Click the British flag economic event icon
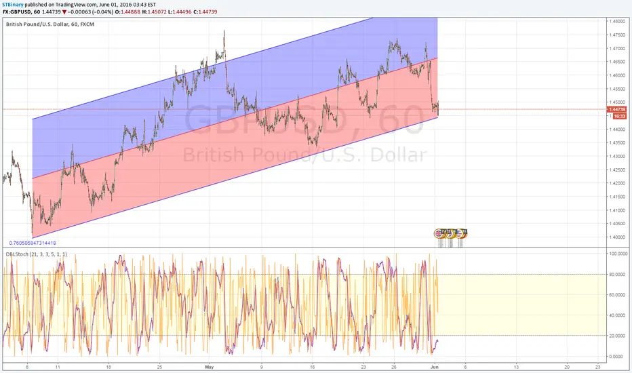Screen dimensions: 632x373 (x=439, y=233)
